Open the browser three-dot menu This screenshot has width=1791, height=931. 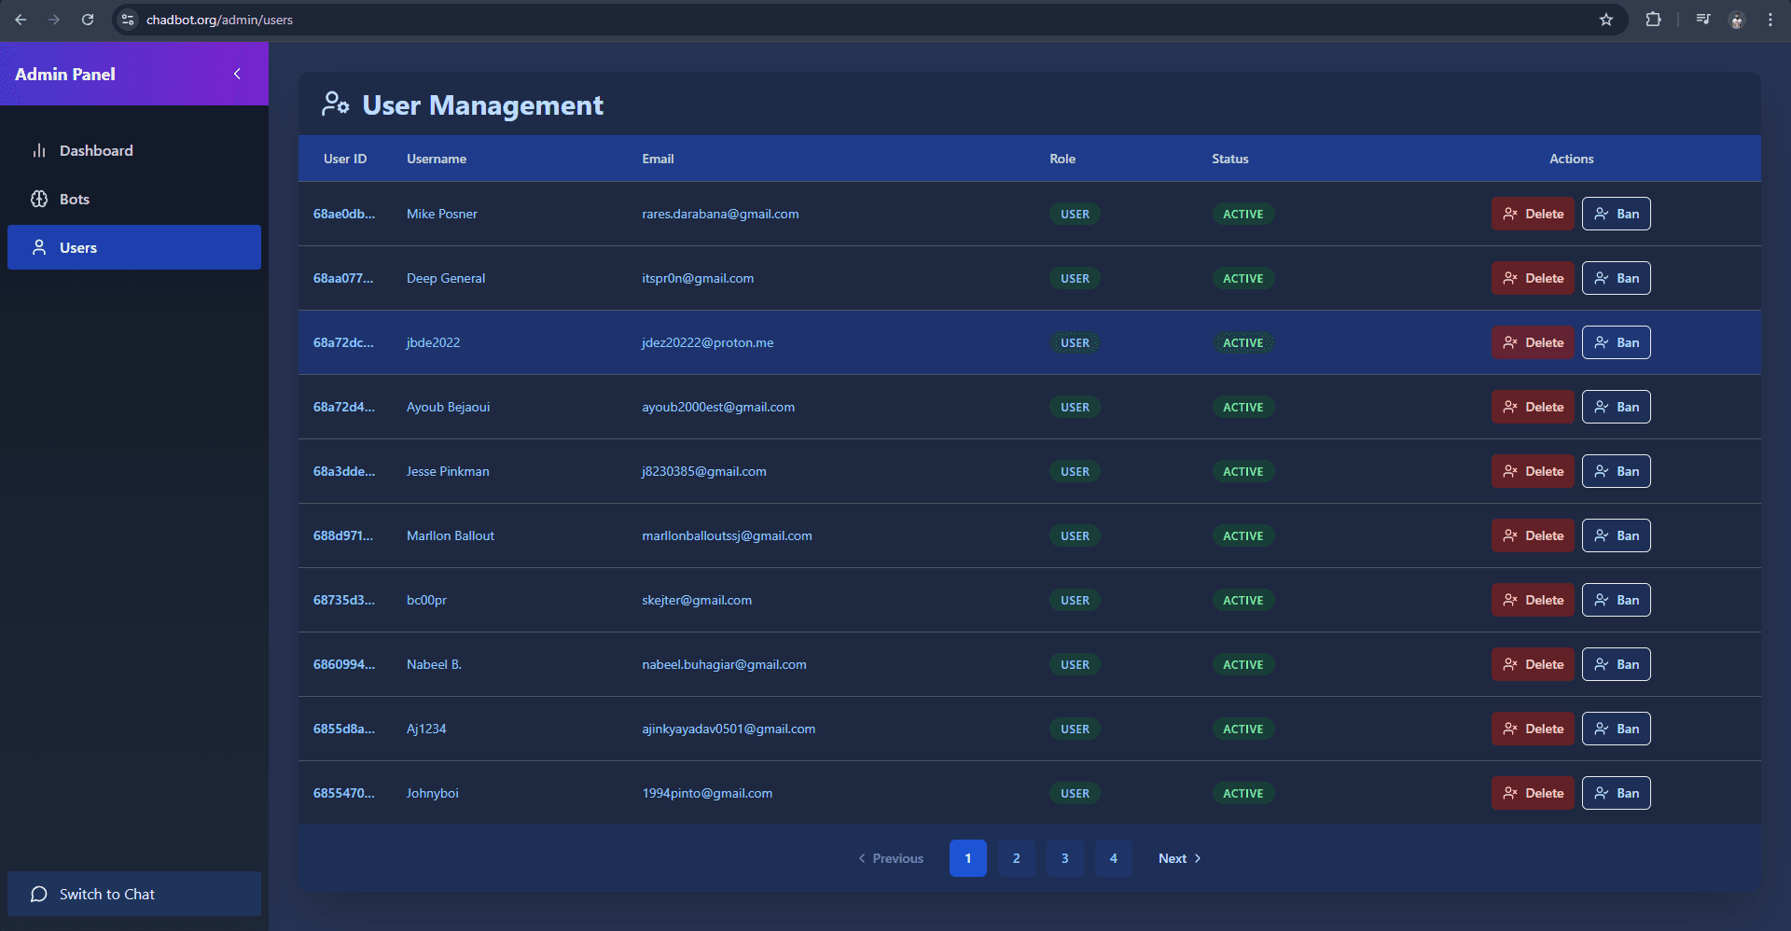1771,19
